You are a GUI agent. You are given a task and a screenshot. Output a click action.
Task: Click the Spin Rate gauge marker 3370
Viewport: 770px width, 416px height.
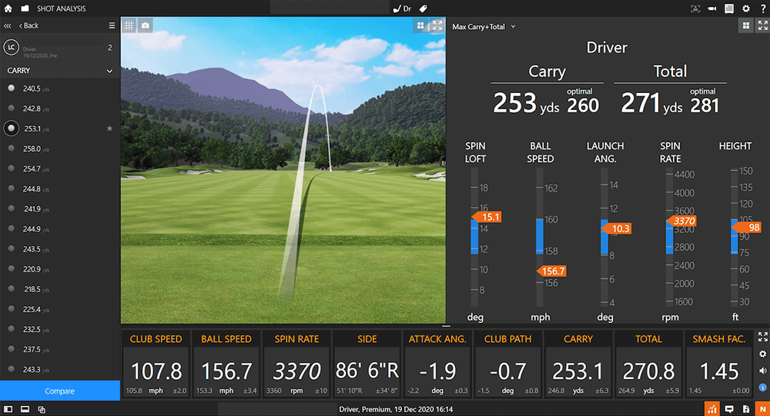681,221
